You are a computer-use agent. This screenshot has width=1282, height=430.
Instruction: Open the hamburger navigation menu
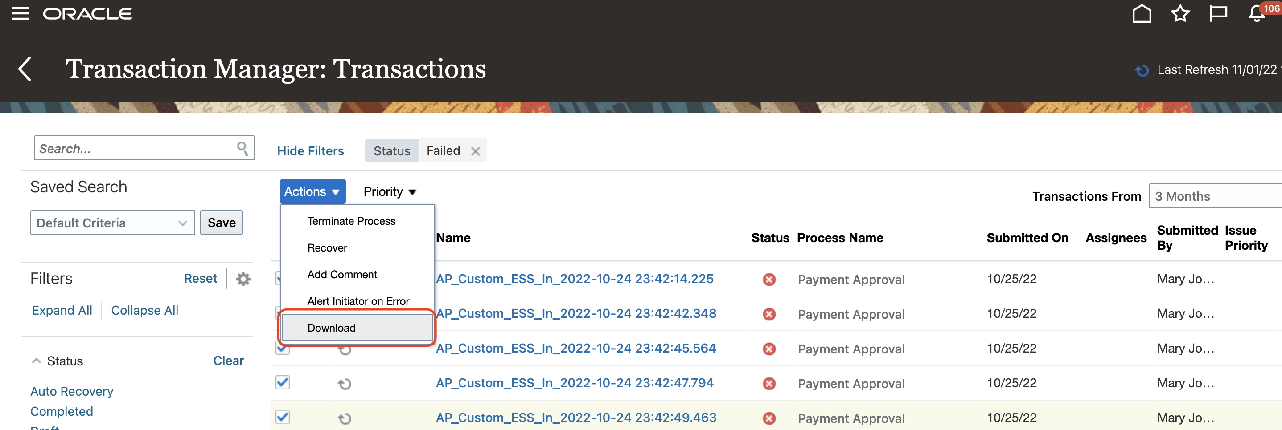pos(21,13)
